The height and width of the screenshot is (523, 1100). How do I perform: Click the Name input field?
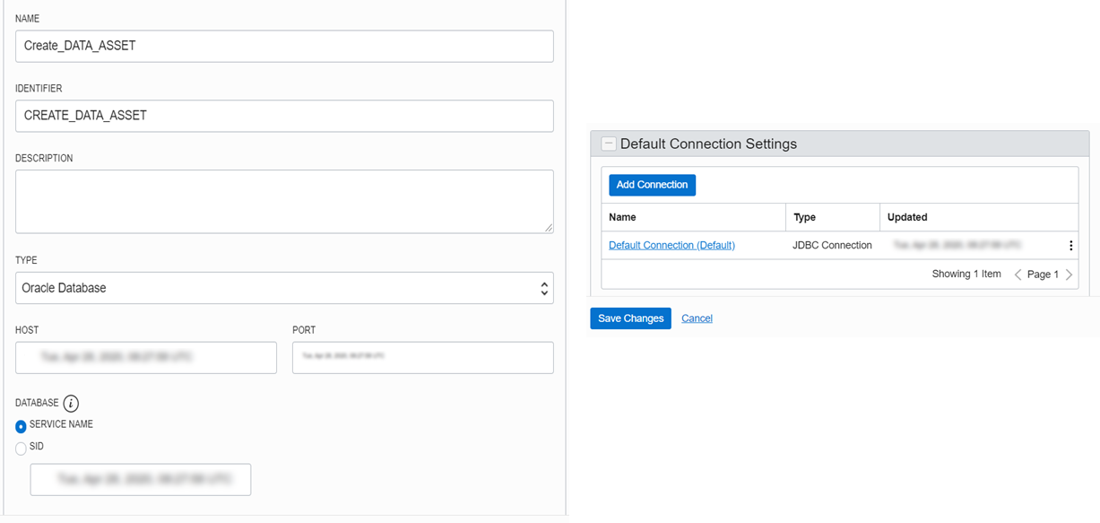coord(284,46)
